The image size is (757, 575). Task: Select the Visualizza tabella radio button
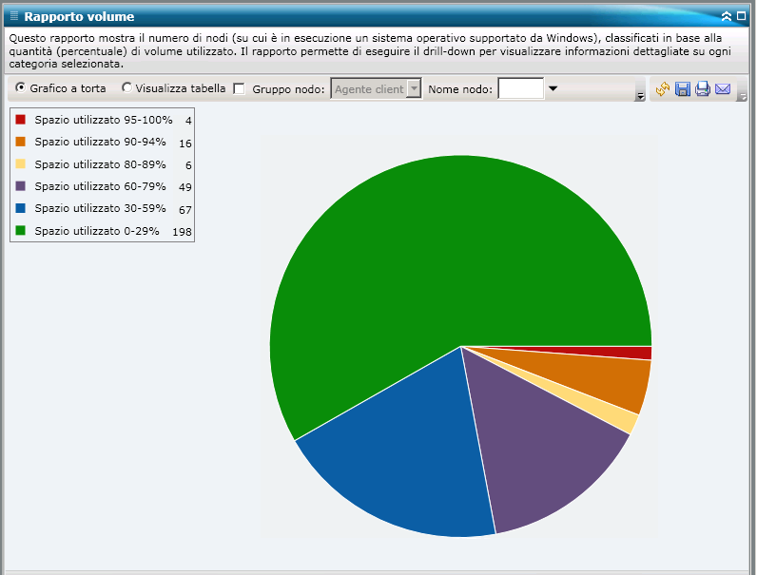pyautogui.click(x=126, y=87)
